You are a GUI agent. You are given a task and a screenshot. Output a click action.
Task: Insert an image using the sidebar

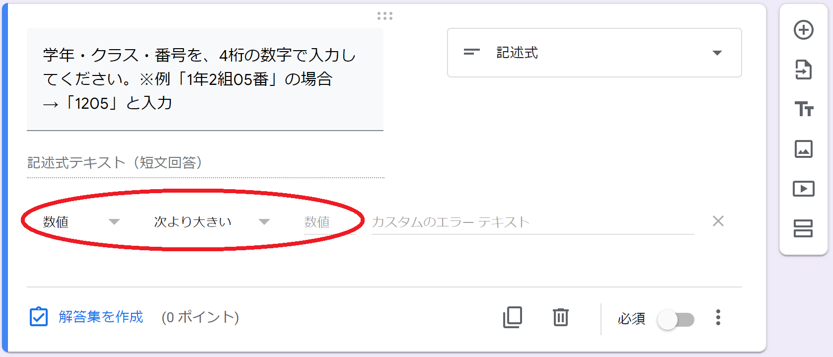click(x=803, y=149)
